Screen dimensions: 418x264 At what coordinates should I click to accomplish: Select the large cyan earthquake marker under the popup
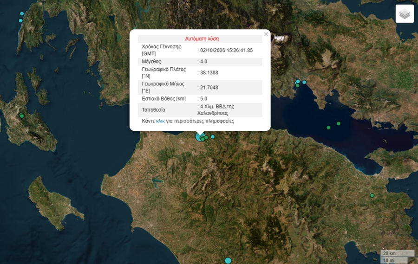tap(199, 137)
